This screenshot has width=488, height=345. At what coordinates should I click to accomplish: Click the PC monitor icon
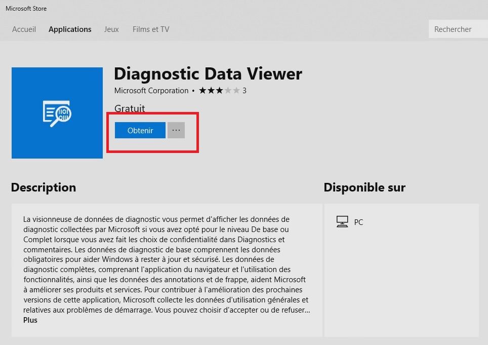342,222
